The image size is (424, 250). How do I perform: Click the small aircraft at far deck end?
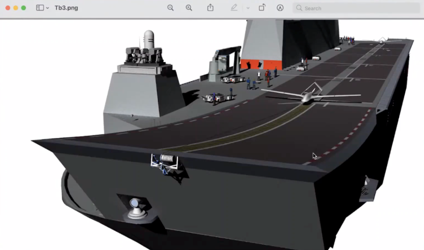(382, 41)
